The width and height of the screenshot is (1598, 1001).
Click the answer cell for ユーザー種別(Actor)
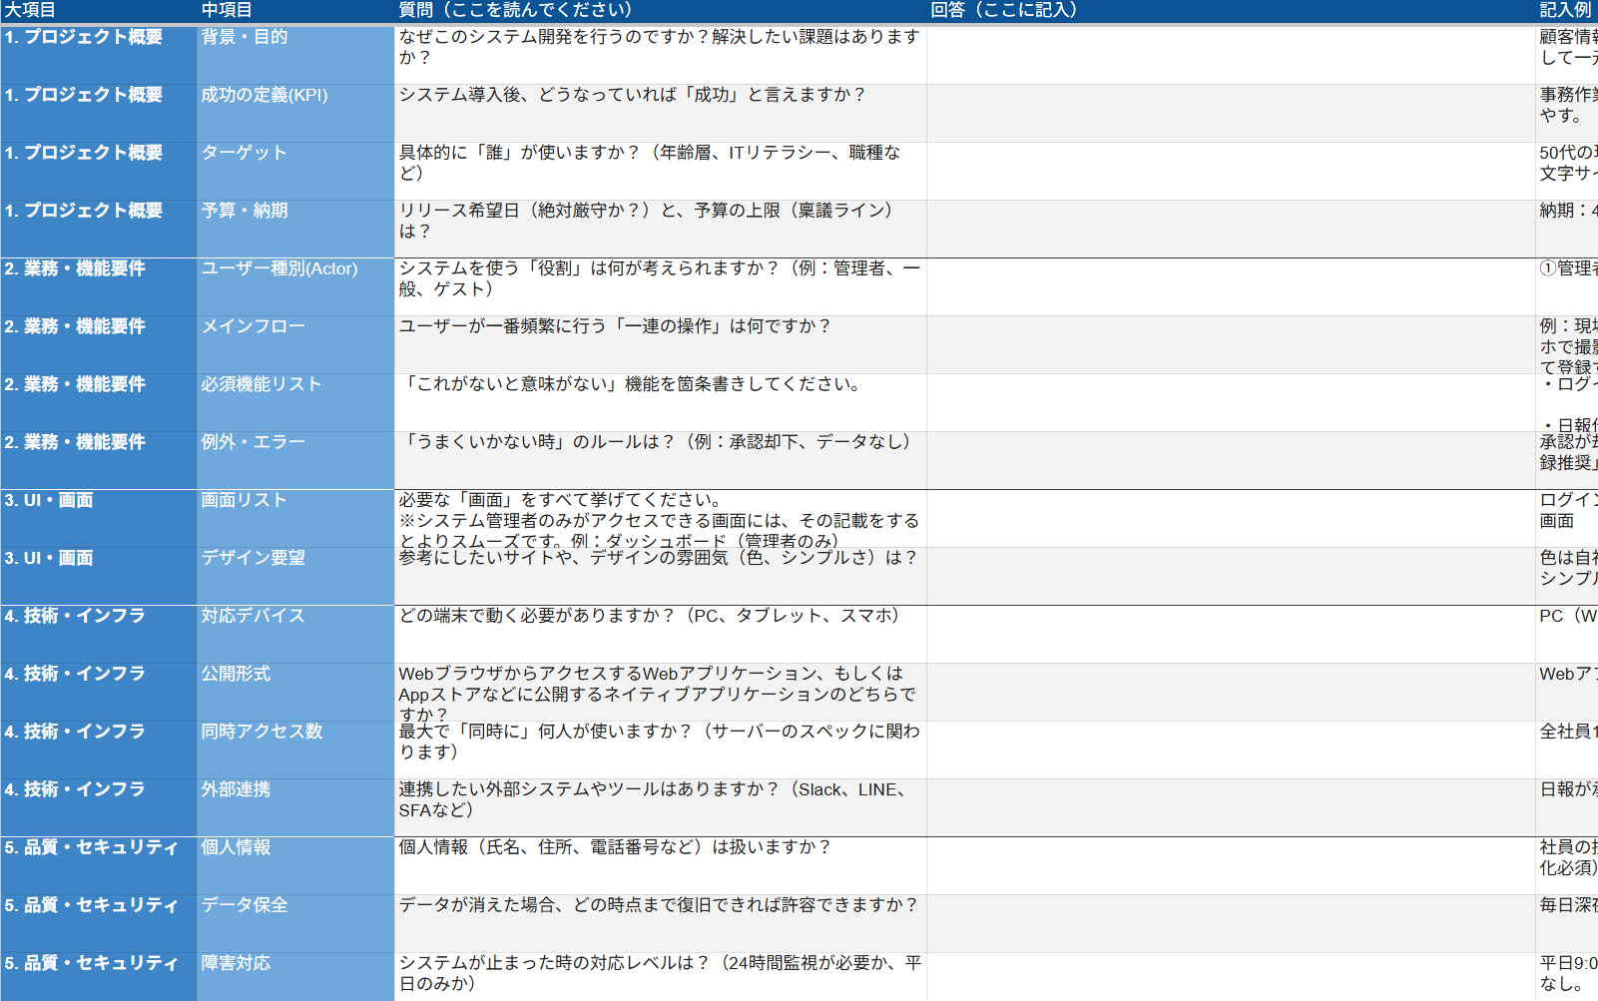(x=1230, y=287)
